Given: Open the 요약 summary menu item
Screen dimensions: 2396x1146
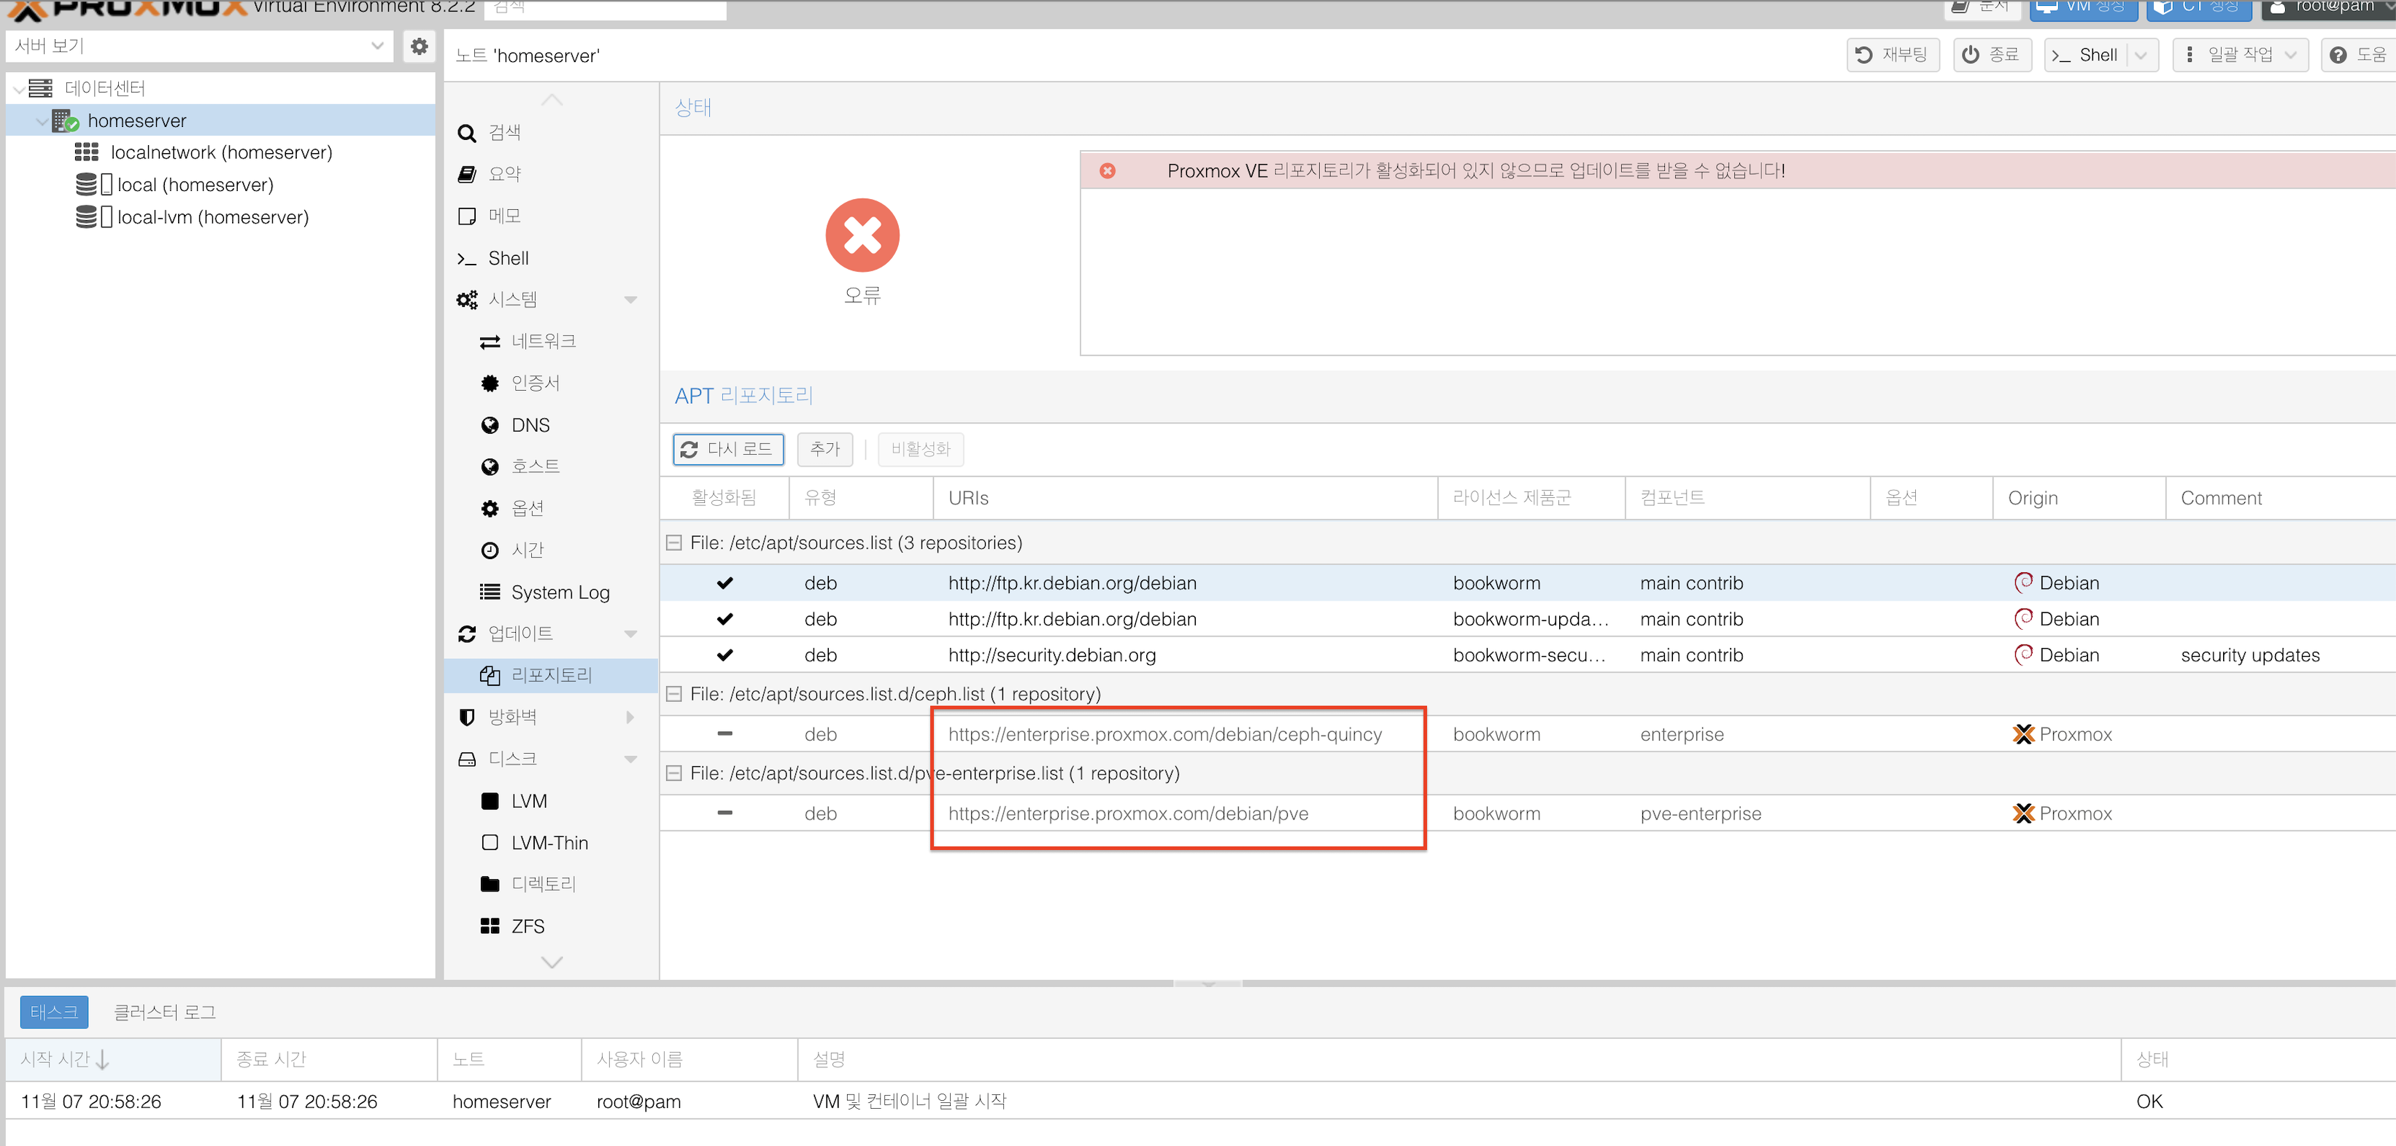Looking at the screenshot, I should coord(551,175).
